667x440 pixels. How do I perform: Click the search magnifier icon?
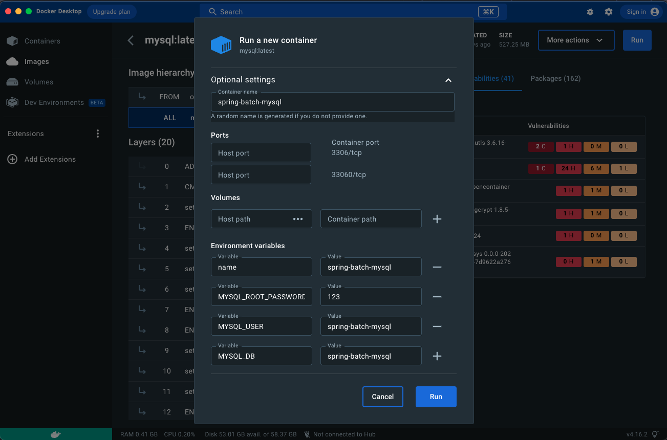click(213, 12)
